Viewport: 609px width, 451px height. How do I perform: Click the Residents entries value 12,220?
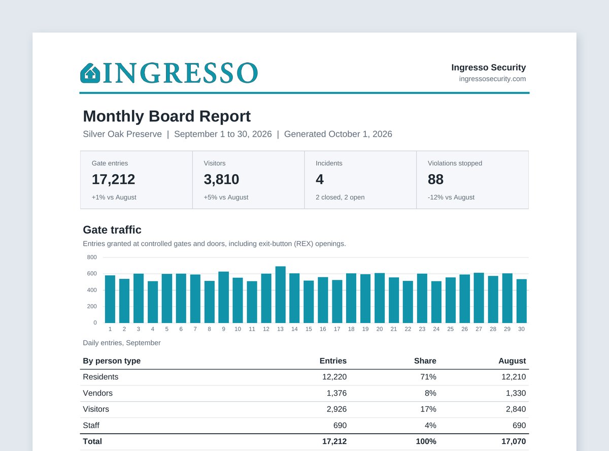click(334, 377)
